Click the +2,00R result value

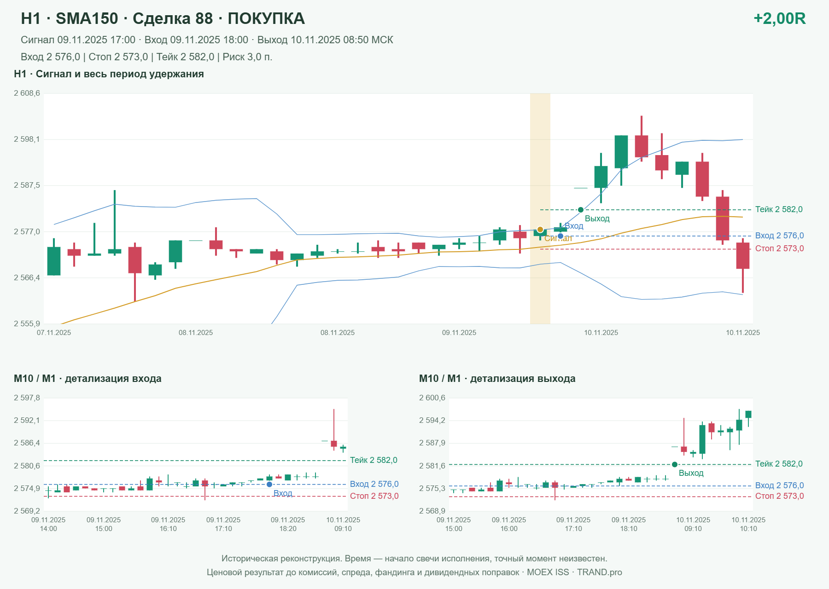tap(779, 18)
